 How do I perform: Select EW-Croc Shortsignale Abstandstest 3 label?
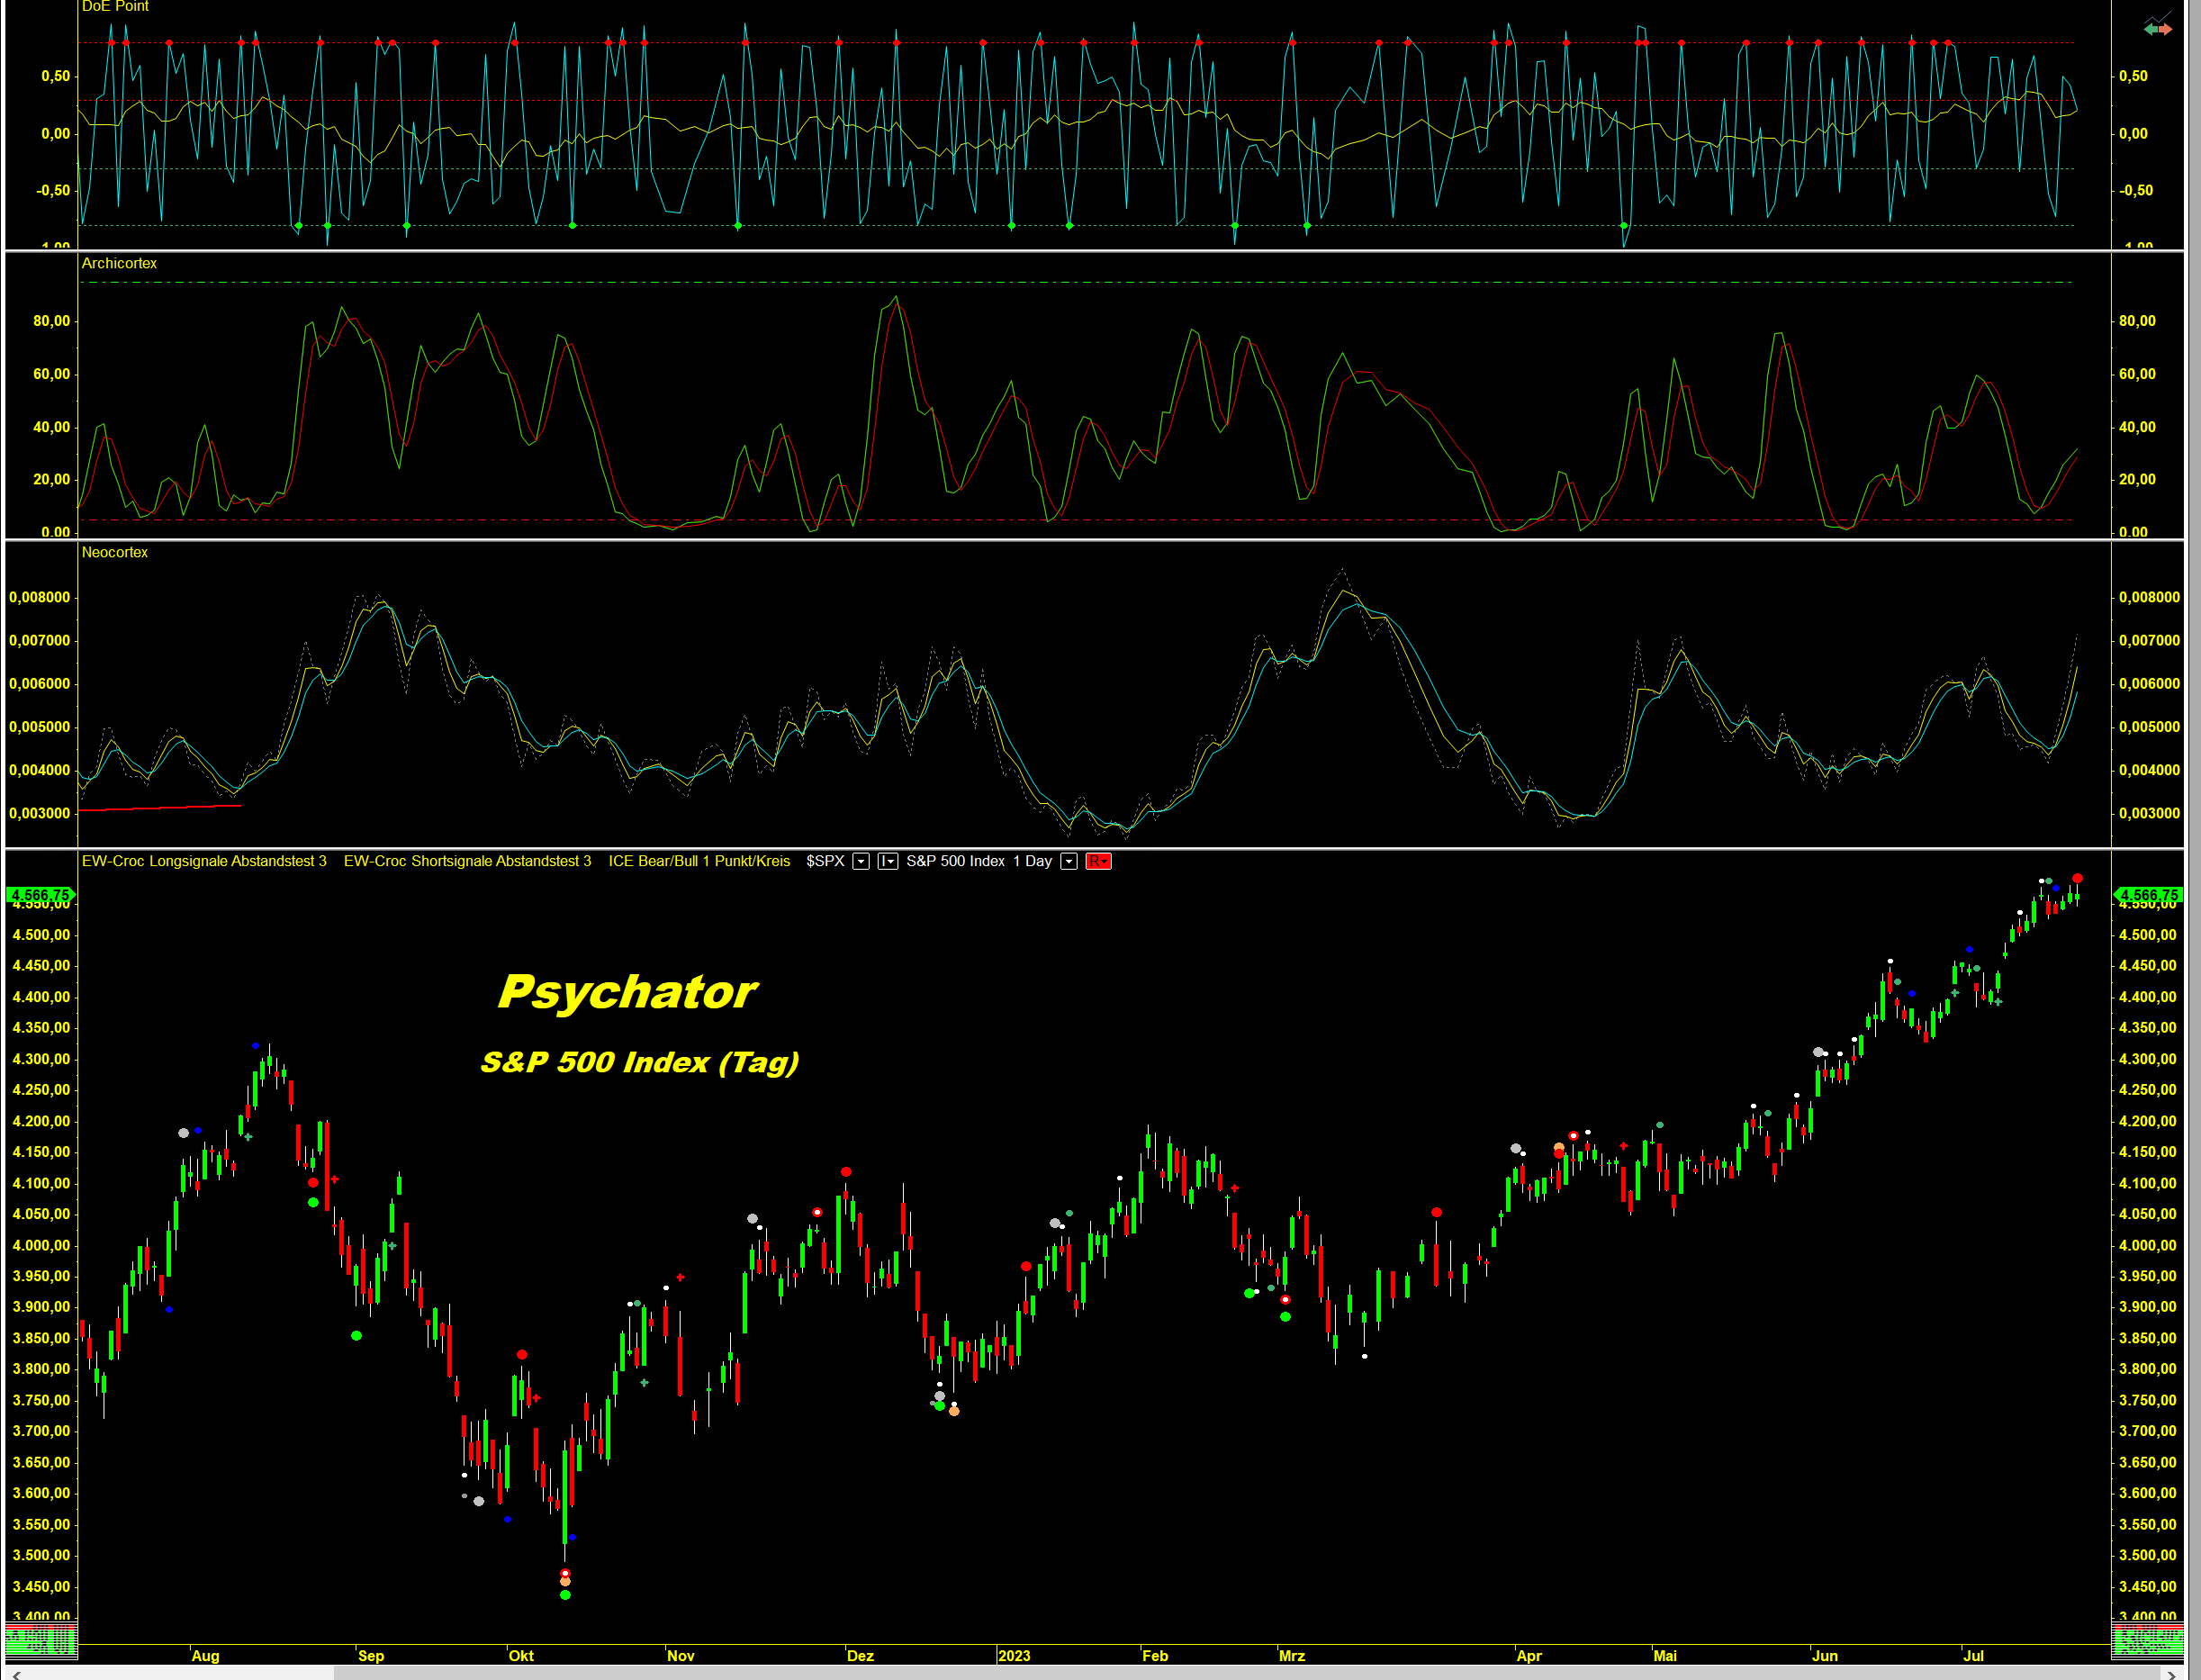click(x=467, y=861)
